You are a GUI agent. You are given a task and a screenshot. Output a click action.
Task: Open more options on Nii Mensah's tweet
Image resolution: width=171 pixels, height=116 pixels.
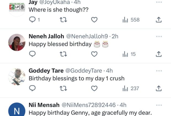coord(159,105)
